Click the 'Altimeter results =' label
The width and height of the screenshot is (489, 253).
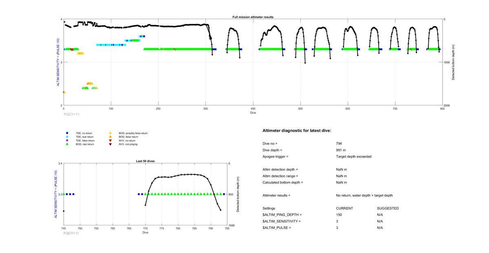(x=276, y=196)
